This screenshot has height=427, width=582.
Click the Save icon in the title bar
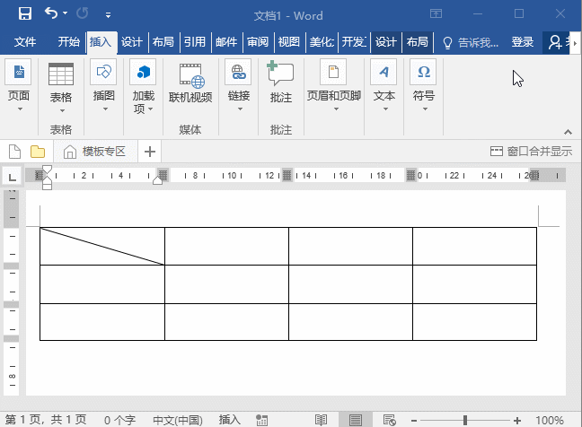point(25,14)
